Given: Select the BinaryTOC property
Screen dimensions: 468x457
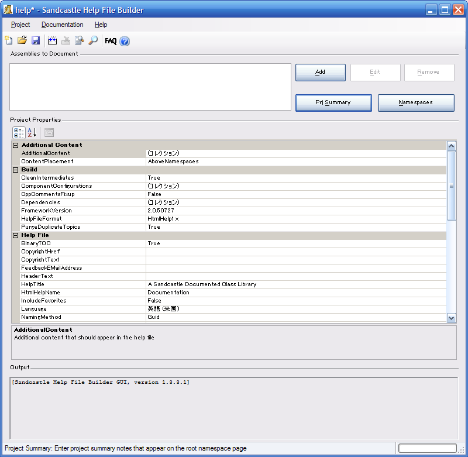Looking at the screenshot, I should [x=82, y=243].
